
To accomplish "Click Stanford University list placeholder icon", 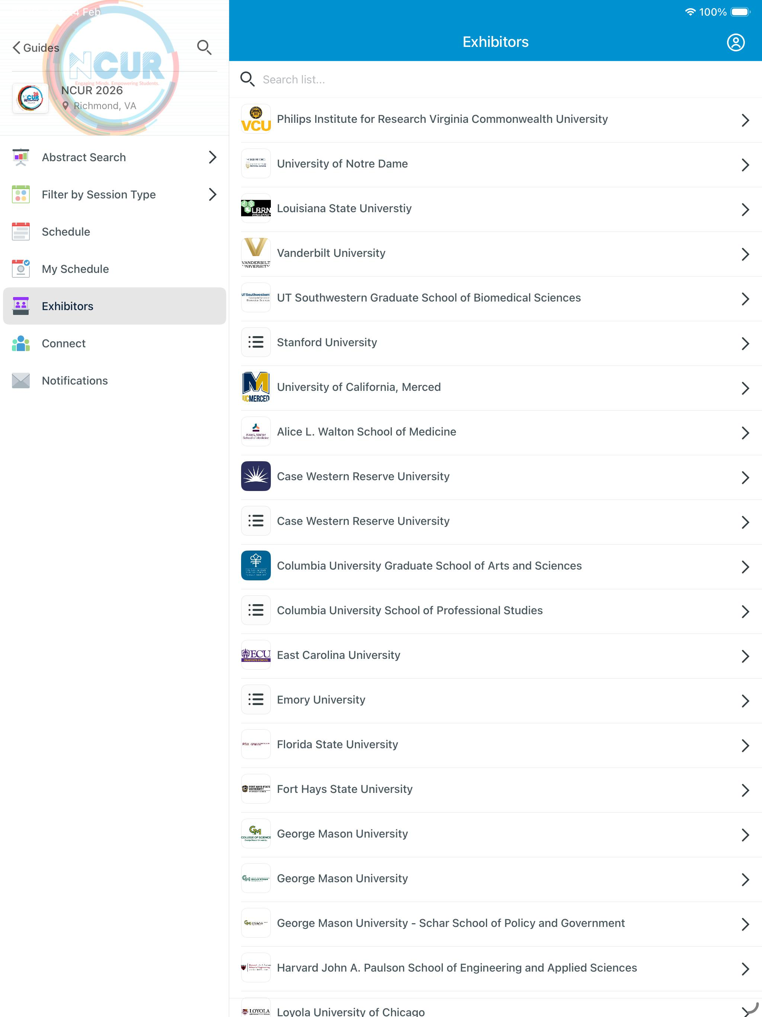I will (x=256, y=342).
